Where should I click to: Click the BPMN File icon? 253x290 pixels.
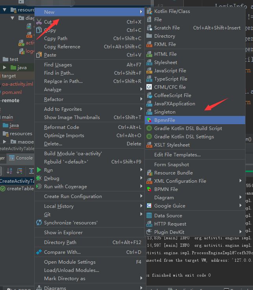149,189
